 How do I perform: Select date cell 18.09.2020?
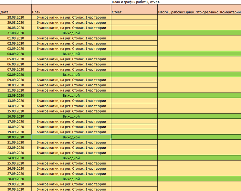coord(16,127)
